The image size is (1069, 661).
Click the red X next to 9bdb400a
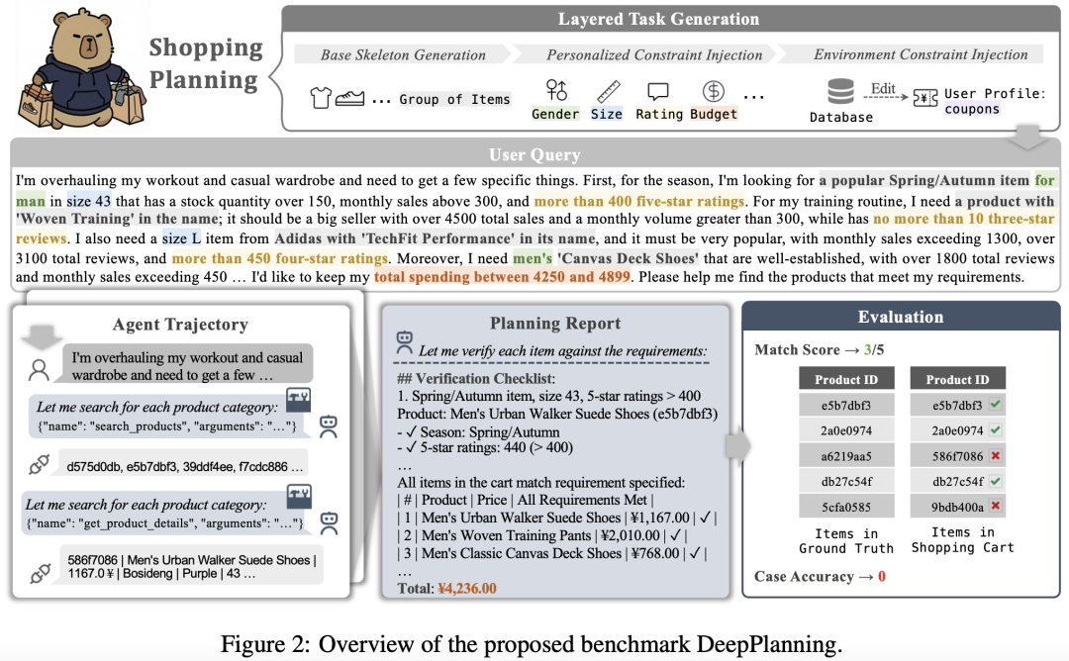click(996, 506)
